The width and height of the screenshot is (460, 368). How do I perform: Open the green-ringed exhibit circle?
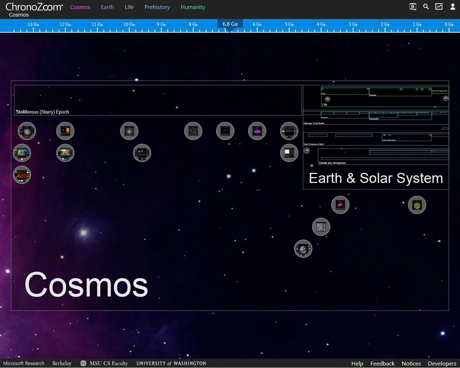pos(417,205)
